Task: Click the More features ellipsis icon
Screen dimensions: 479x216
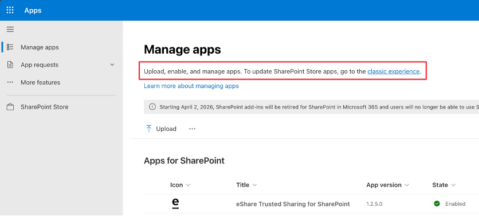Action: tap(10, 82)
